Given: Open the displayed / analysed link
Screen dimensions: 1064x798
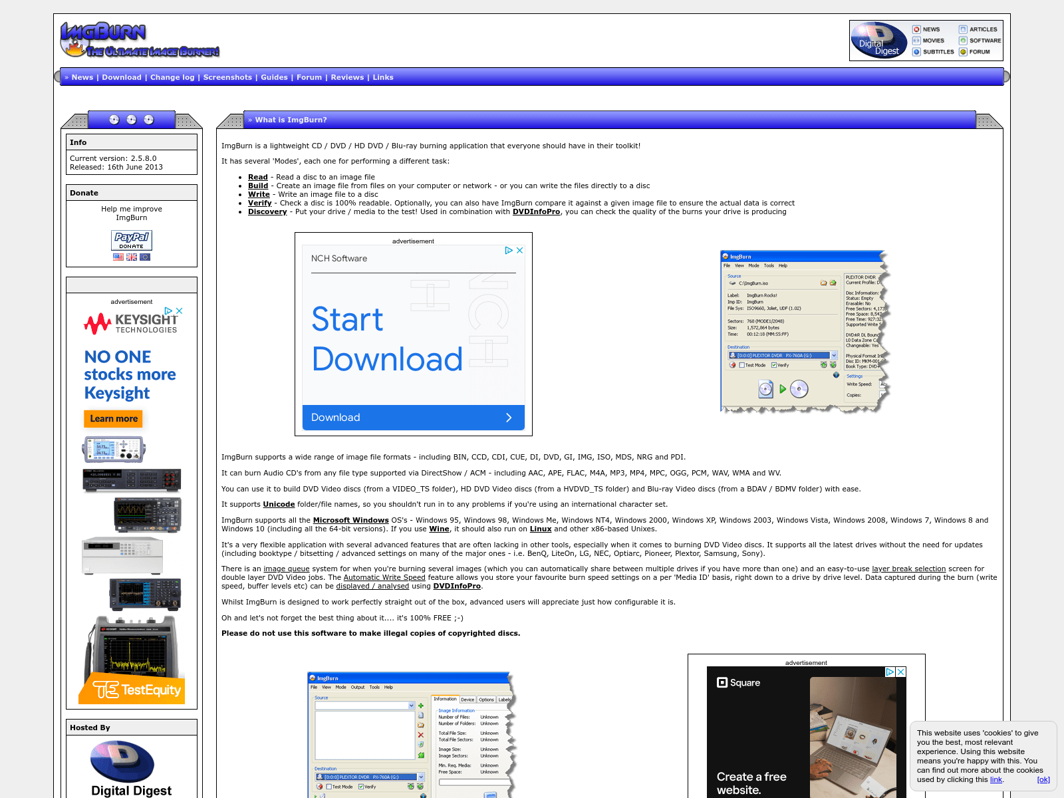Looking at the screenshot, I should (x=372, y=586).
